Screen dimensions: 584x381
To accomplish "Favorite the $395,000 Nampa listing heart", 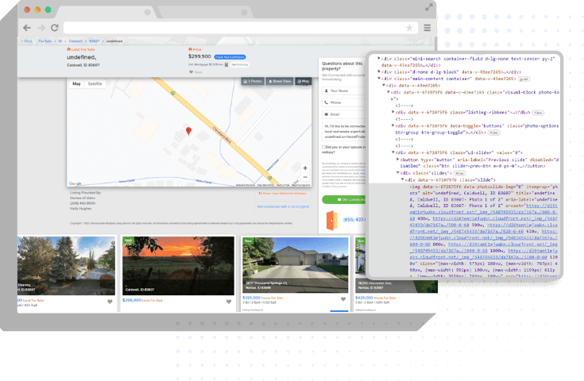I will tap(343, 298).
